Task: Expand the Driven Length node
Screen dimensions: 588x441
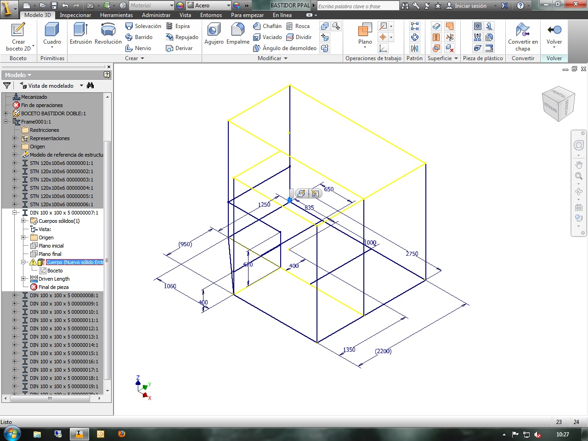Action: point(23,279)
